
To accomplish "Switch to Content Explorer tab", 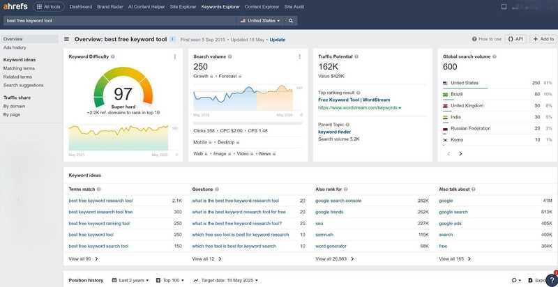I will 262,7.
